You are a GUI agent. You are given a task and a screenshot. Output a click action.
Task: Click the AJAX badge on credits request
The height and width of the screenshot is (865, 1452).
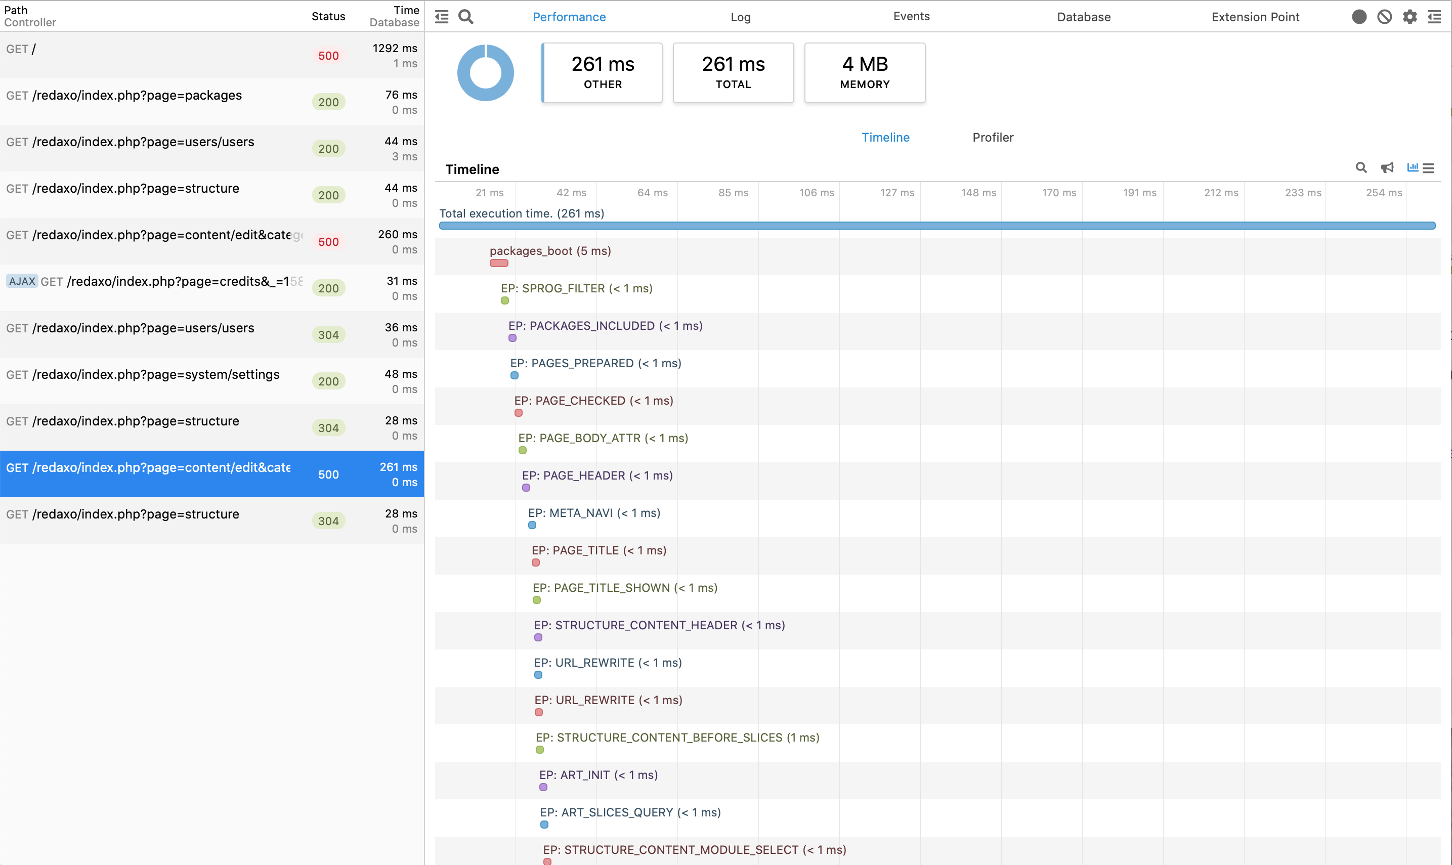click(x=22, y=282)
